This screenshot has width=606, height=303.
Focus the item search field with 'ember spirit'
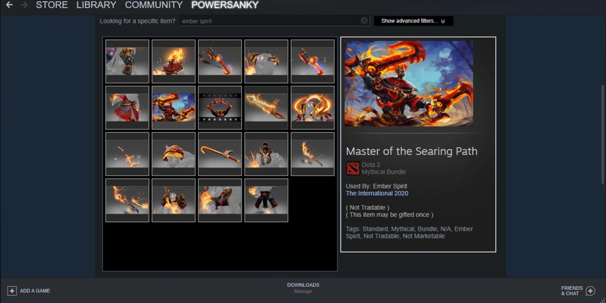click(x=275, y=21)
